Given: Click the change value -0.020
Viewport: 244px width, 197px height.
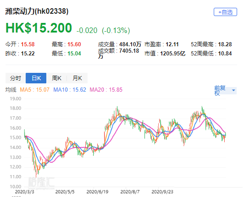Looking at the screenshot, I should click(87, 31).
